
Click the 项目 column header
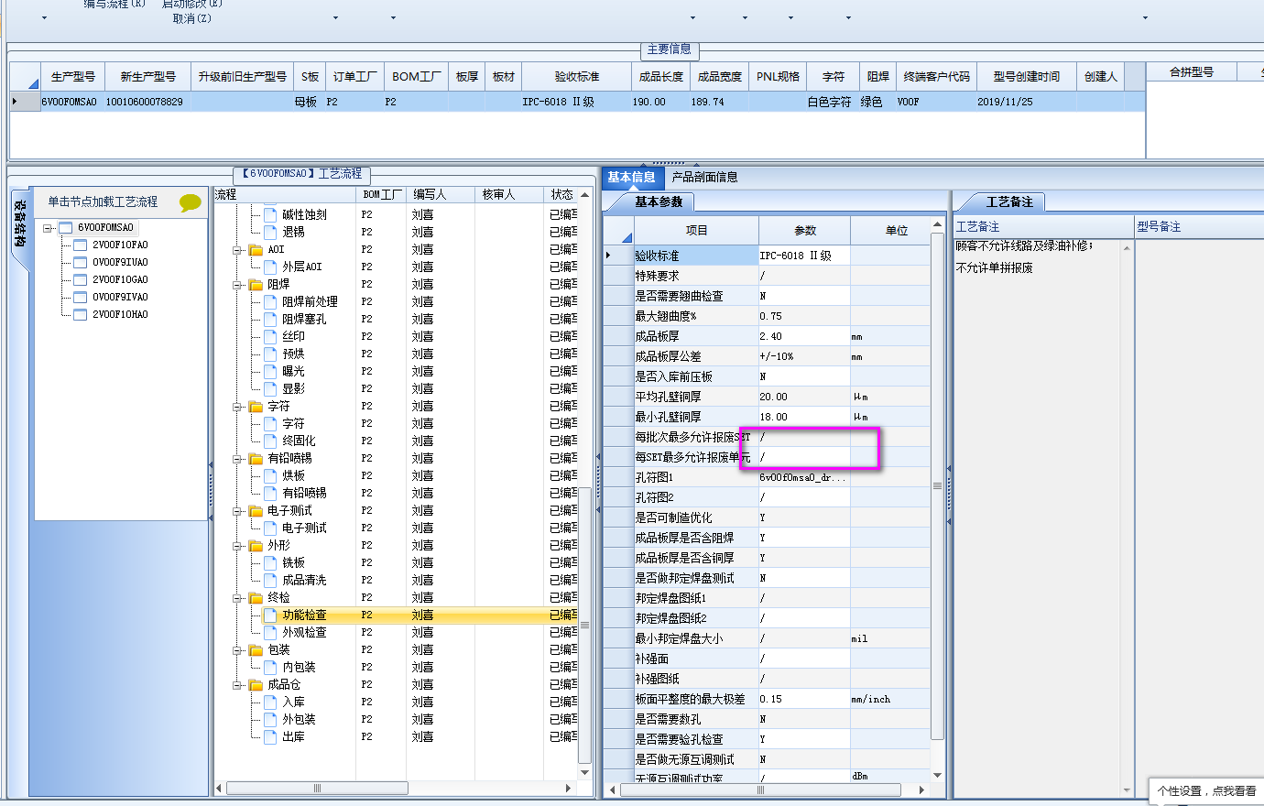click(x=697, y=230)
